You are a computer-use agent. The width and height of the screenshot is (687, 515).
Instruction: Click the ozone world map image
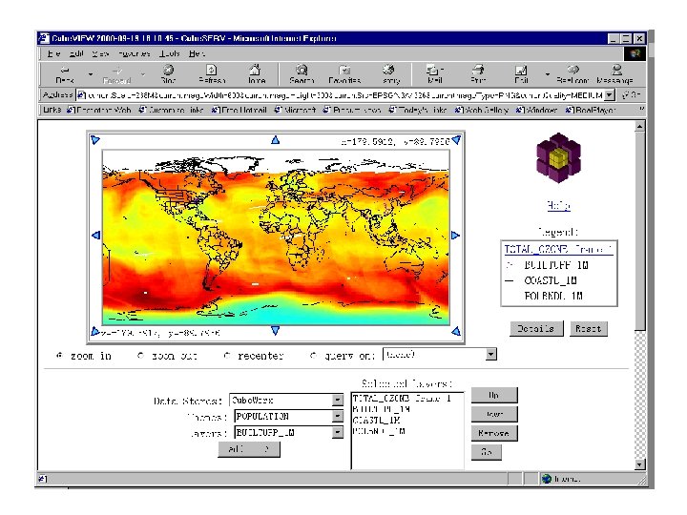[x=276, y=237]
